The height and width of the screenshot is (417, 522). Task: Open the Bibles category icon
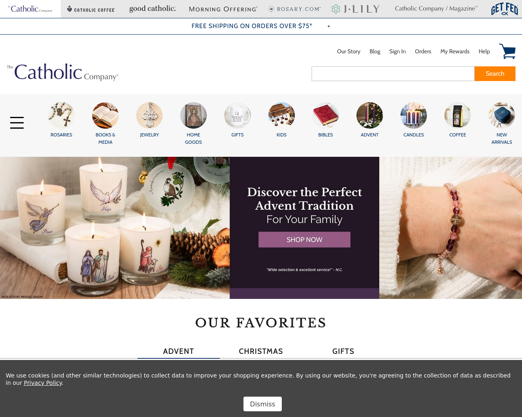tap(325, 115)
